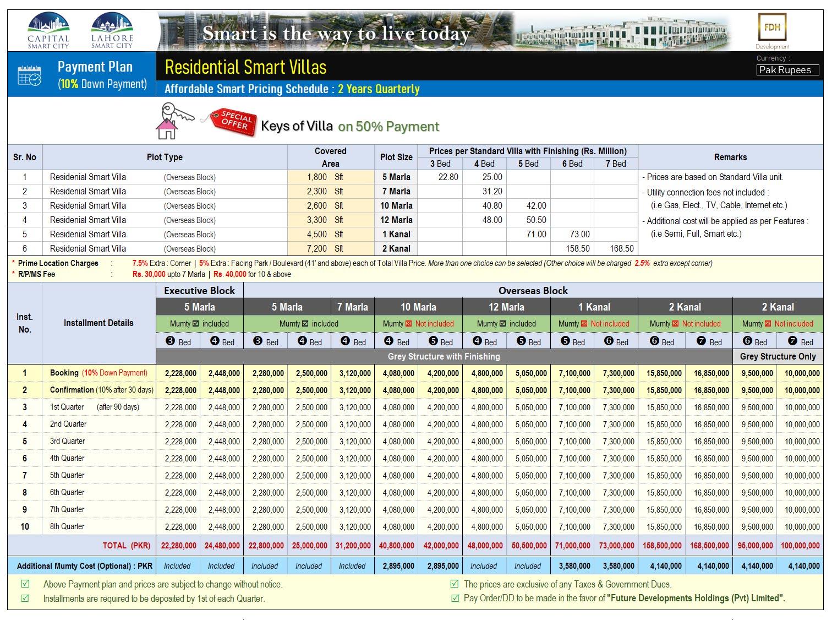This screenshot has width=832, height=620.
Task: Click the calendar icon beside Payment Plan
Action: pos(29,75)
